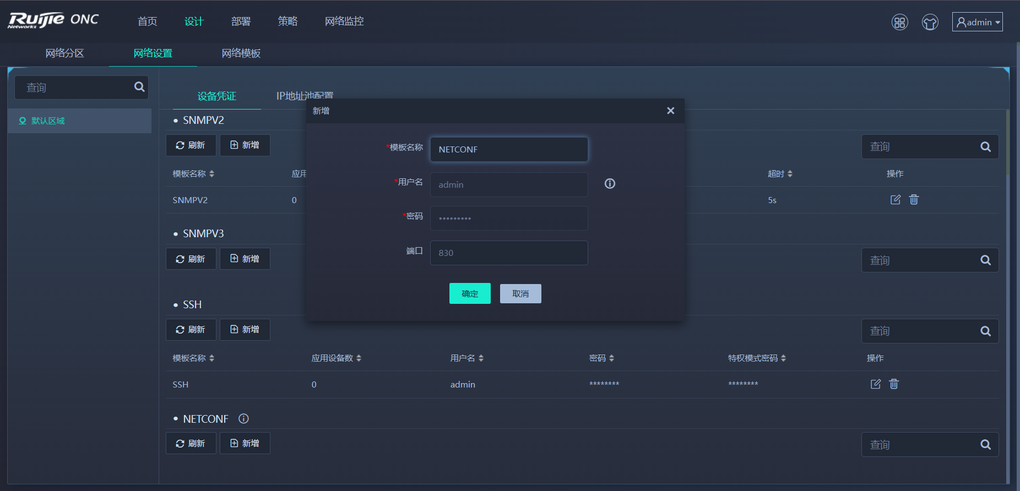The image size is (1020, 491).
Task: Click the SNMPV3 section search icon
Action: [x=986, y=260]
